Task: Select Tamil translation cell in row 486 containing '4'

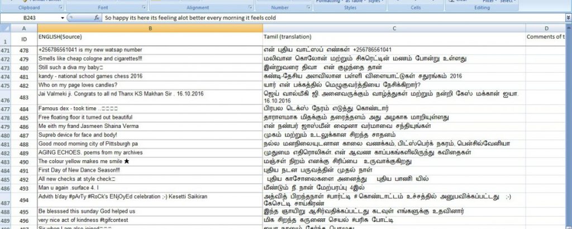Action: tap(394, 188)
